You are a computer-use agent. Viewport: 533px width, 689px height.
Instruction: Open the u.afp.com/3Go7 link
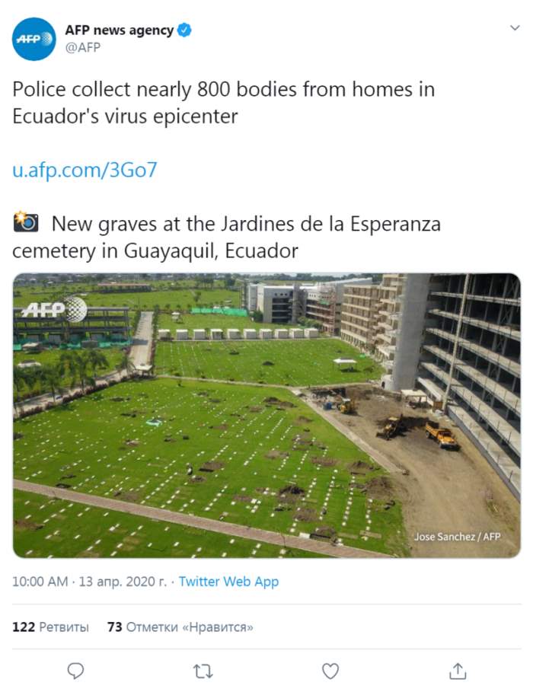pyautogui.click(x=85, y=170)
